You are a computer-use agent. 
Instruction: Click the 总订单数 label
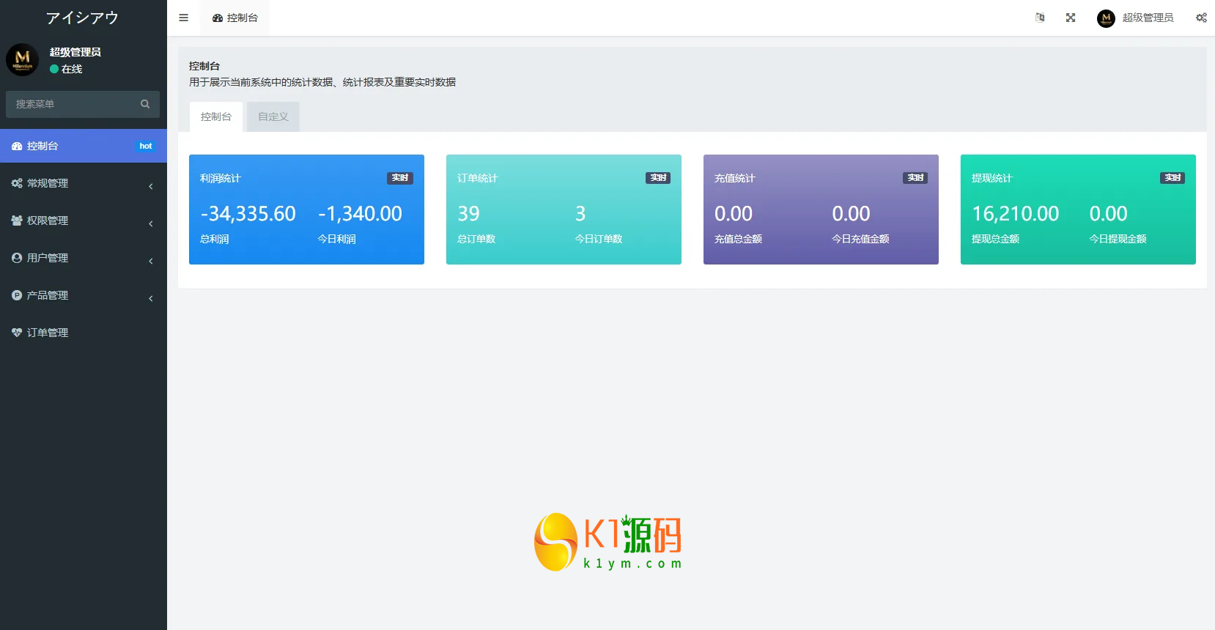(476, 239)
